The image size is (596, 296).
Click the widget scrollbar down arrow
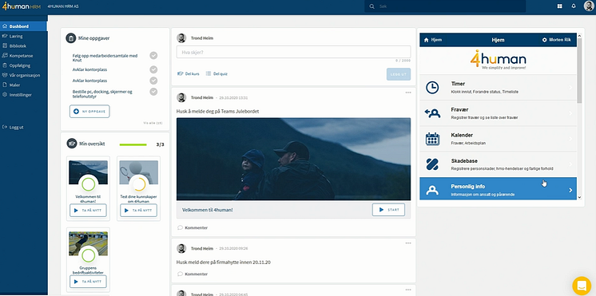pos(579,197)
